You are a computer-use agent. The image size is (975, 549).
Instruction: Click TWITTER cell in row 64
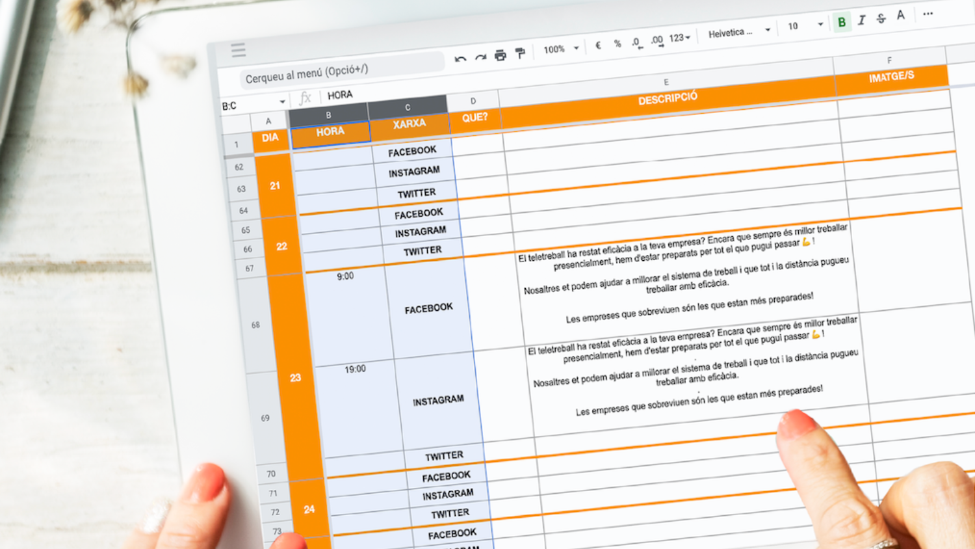pyautogui.click(x=417, y=193)
